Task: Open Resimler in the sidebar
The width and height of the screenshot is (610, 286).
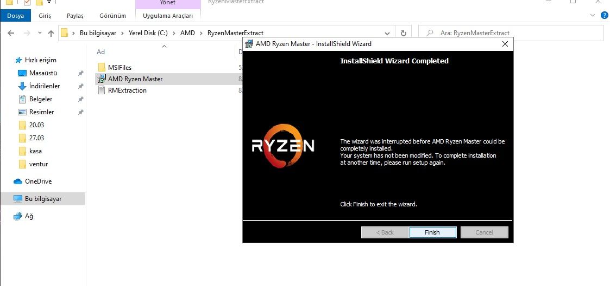Action: (41, 112)
